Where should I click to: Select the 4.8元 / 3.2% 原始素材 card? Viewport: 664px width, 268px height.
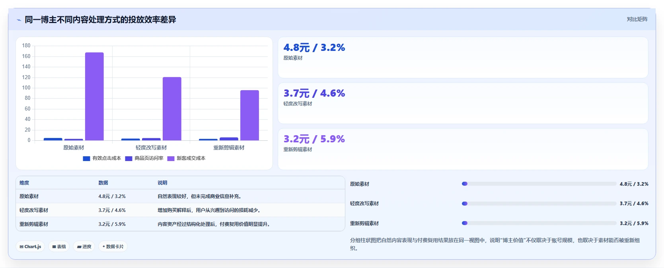pyautogui.click(x=463, y=58)
